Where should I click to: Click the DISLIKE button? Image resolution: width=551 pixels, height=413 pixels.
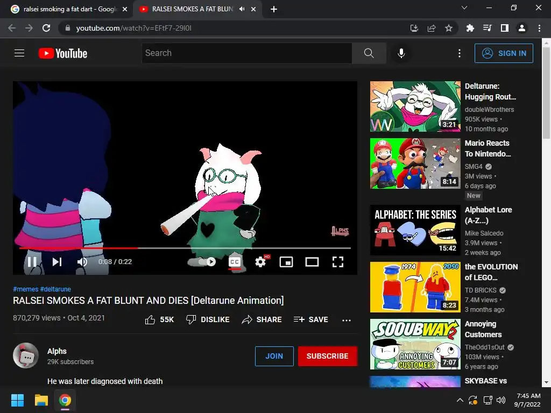(x=208, y=319)
